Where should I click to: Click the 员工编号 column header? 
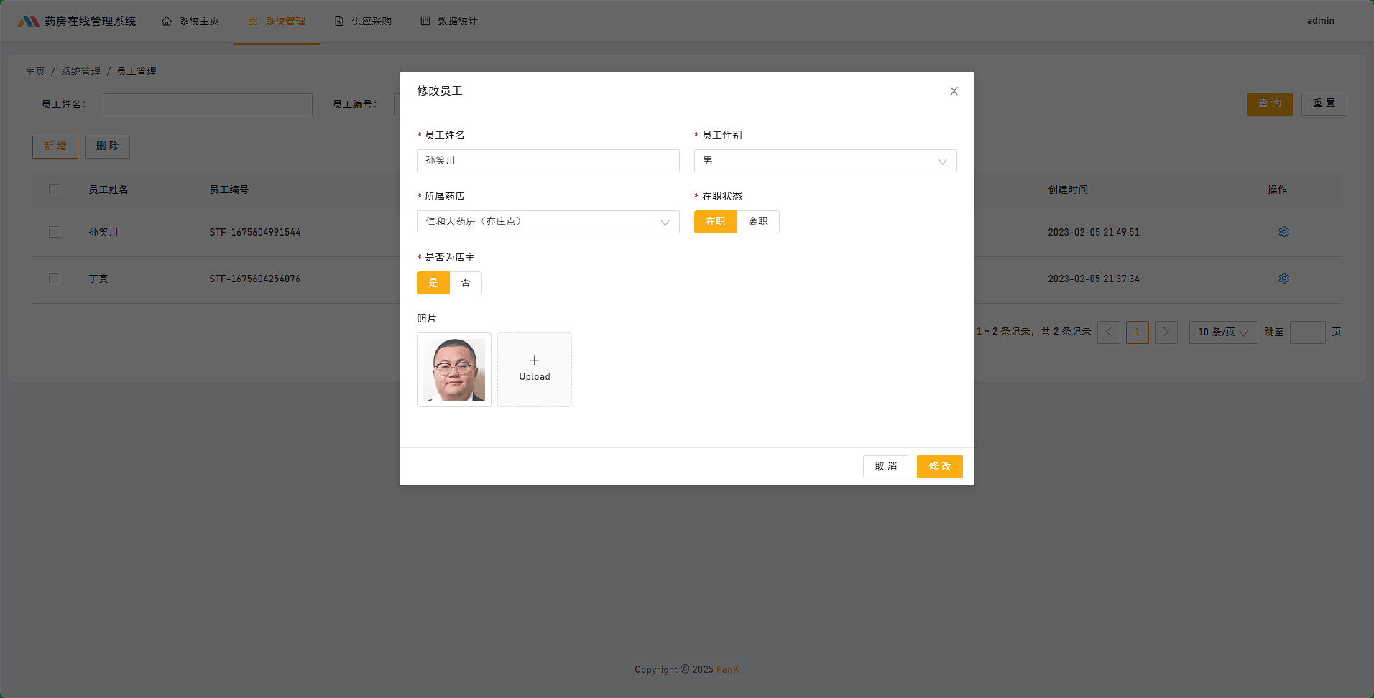(x=229, y=190)
